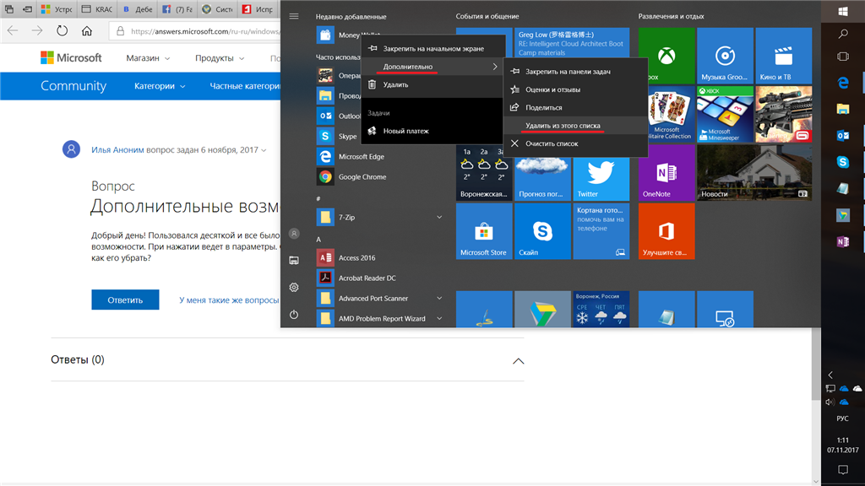Click the user account icon in Start menu
The width and height of the screenshot is (865, 486).
click(x=294, y=234)
